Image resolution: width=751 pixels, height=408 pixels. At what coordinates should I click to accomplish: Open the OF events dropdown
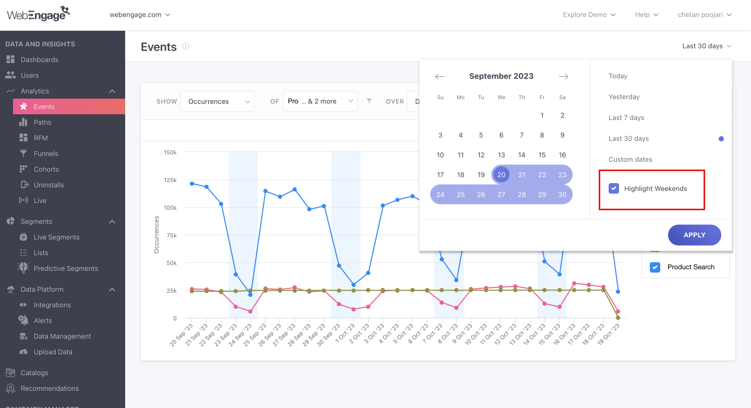pos(320,101)
